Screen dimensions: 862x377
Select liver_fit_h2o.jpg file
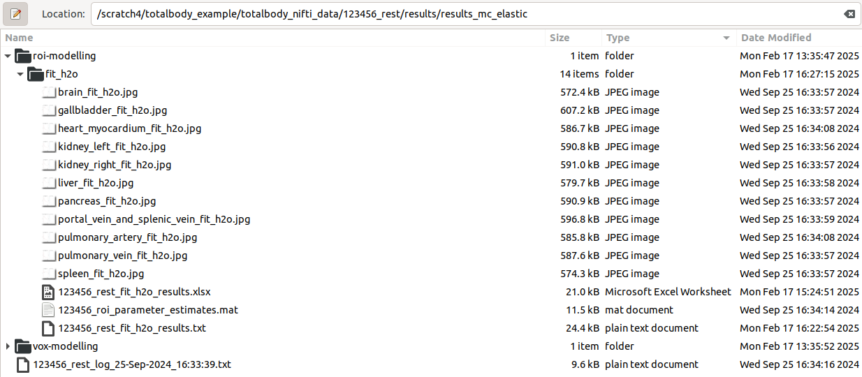pyautogui.click(x=96, y=183)
